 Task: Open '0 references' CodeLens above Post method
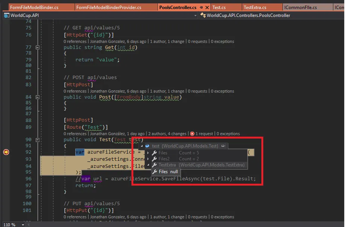point(75,91)
